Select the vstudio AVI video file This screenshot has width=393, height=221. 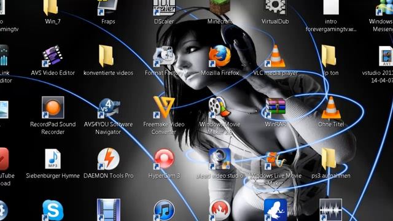[x=386, y=56]
